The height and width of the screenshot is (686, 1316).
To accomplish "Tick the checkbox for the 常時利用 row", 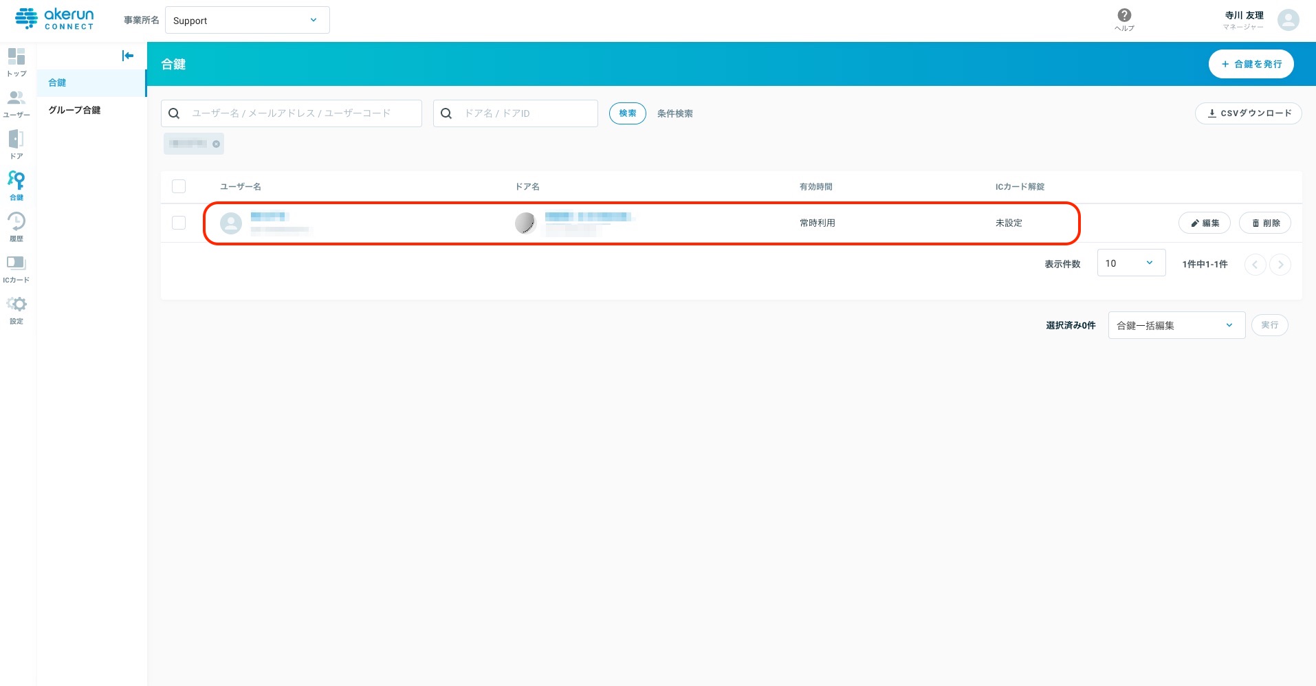I will (179, 223).
